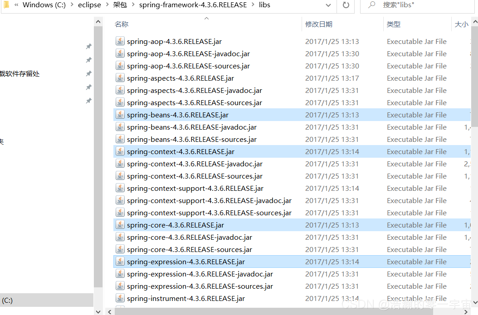Image resolution: width=478 pixels, height=315 pixels.
Task: Click the jar icon of spring-aop-4.3.6.RELEASE-javadoc.jar
Action: coord(120,53)
